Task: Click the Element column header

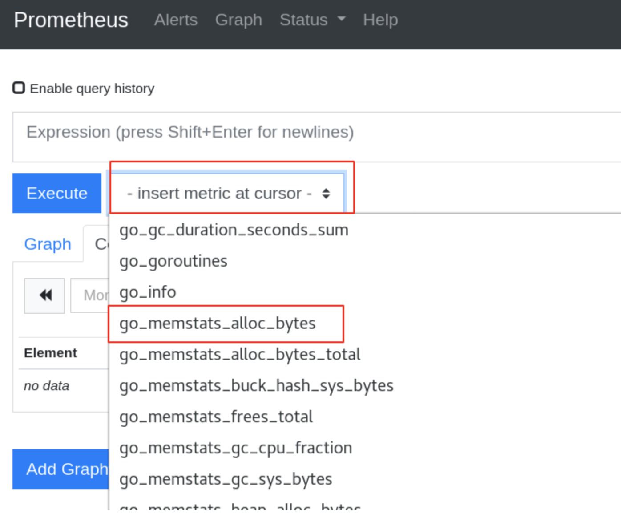Action: point(50,353)
